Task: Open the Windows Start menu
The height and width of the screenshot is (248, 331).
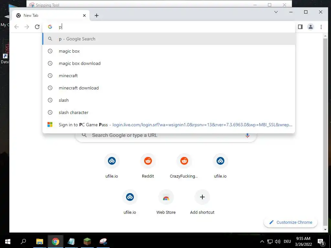Action: [8, 241]
